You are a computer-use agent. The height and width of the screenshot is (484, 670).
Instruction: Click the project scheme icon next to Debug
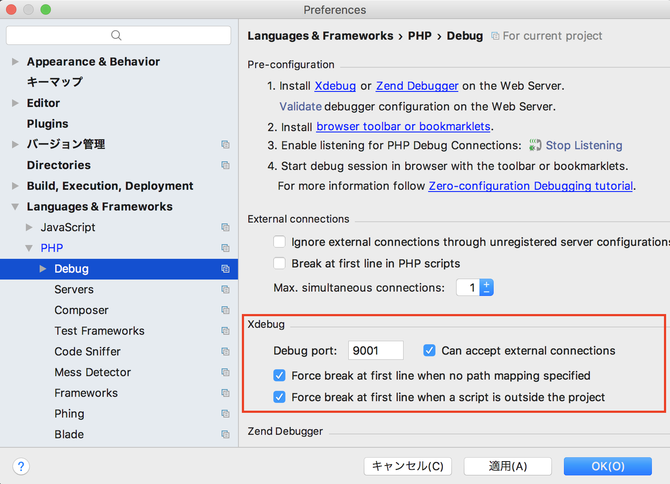[x=225, y=268]
